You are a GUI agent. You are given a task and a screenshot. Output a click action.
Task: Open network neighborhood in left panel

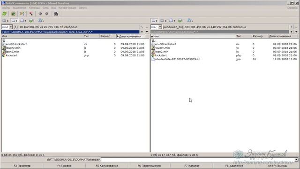[x=41, y=21]
